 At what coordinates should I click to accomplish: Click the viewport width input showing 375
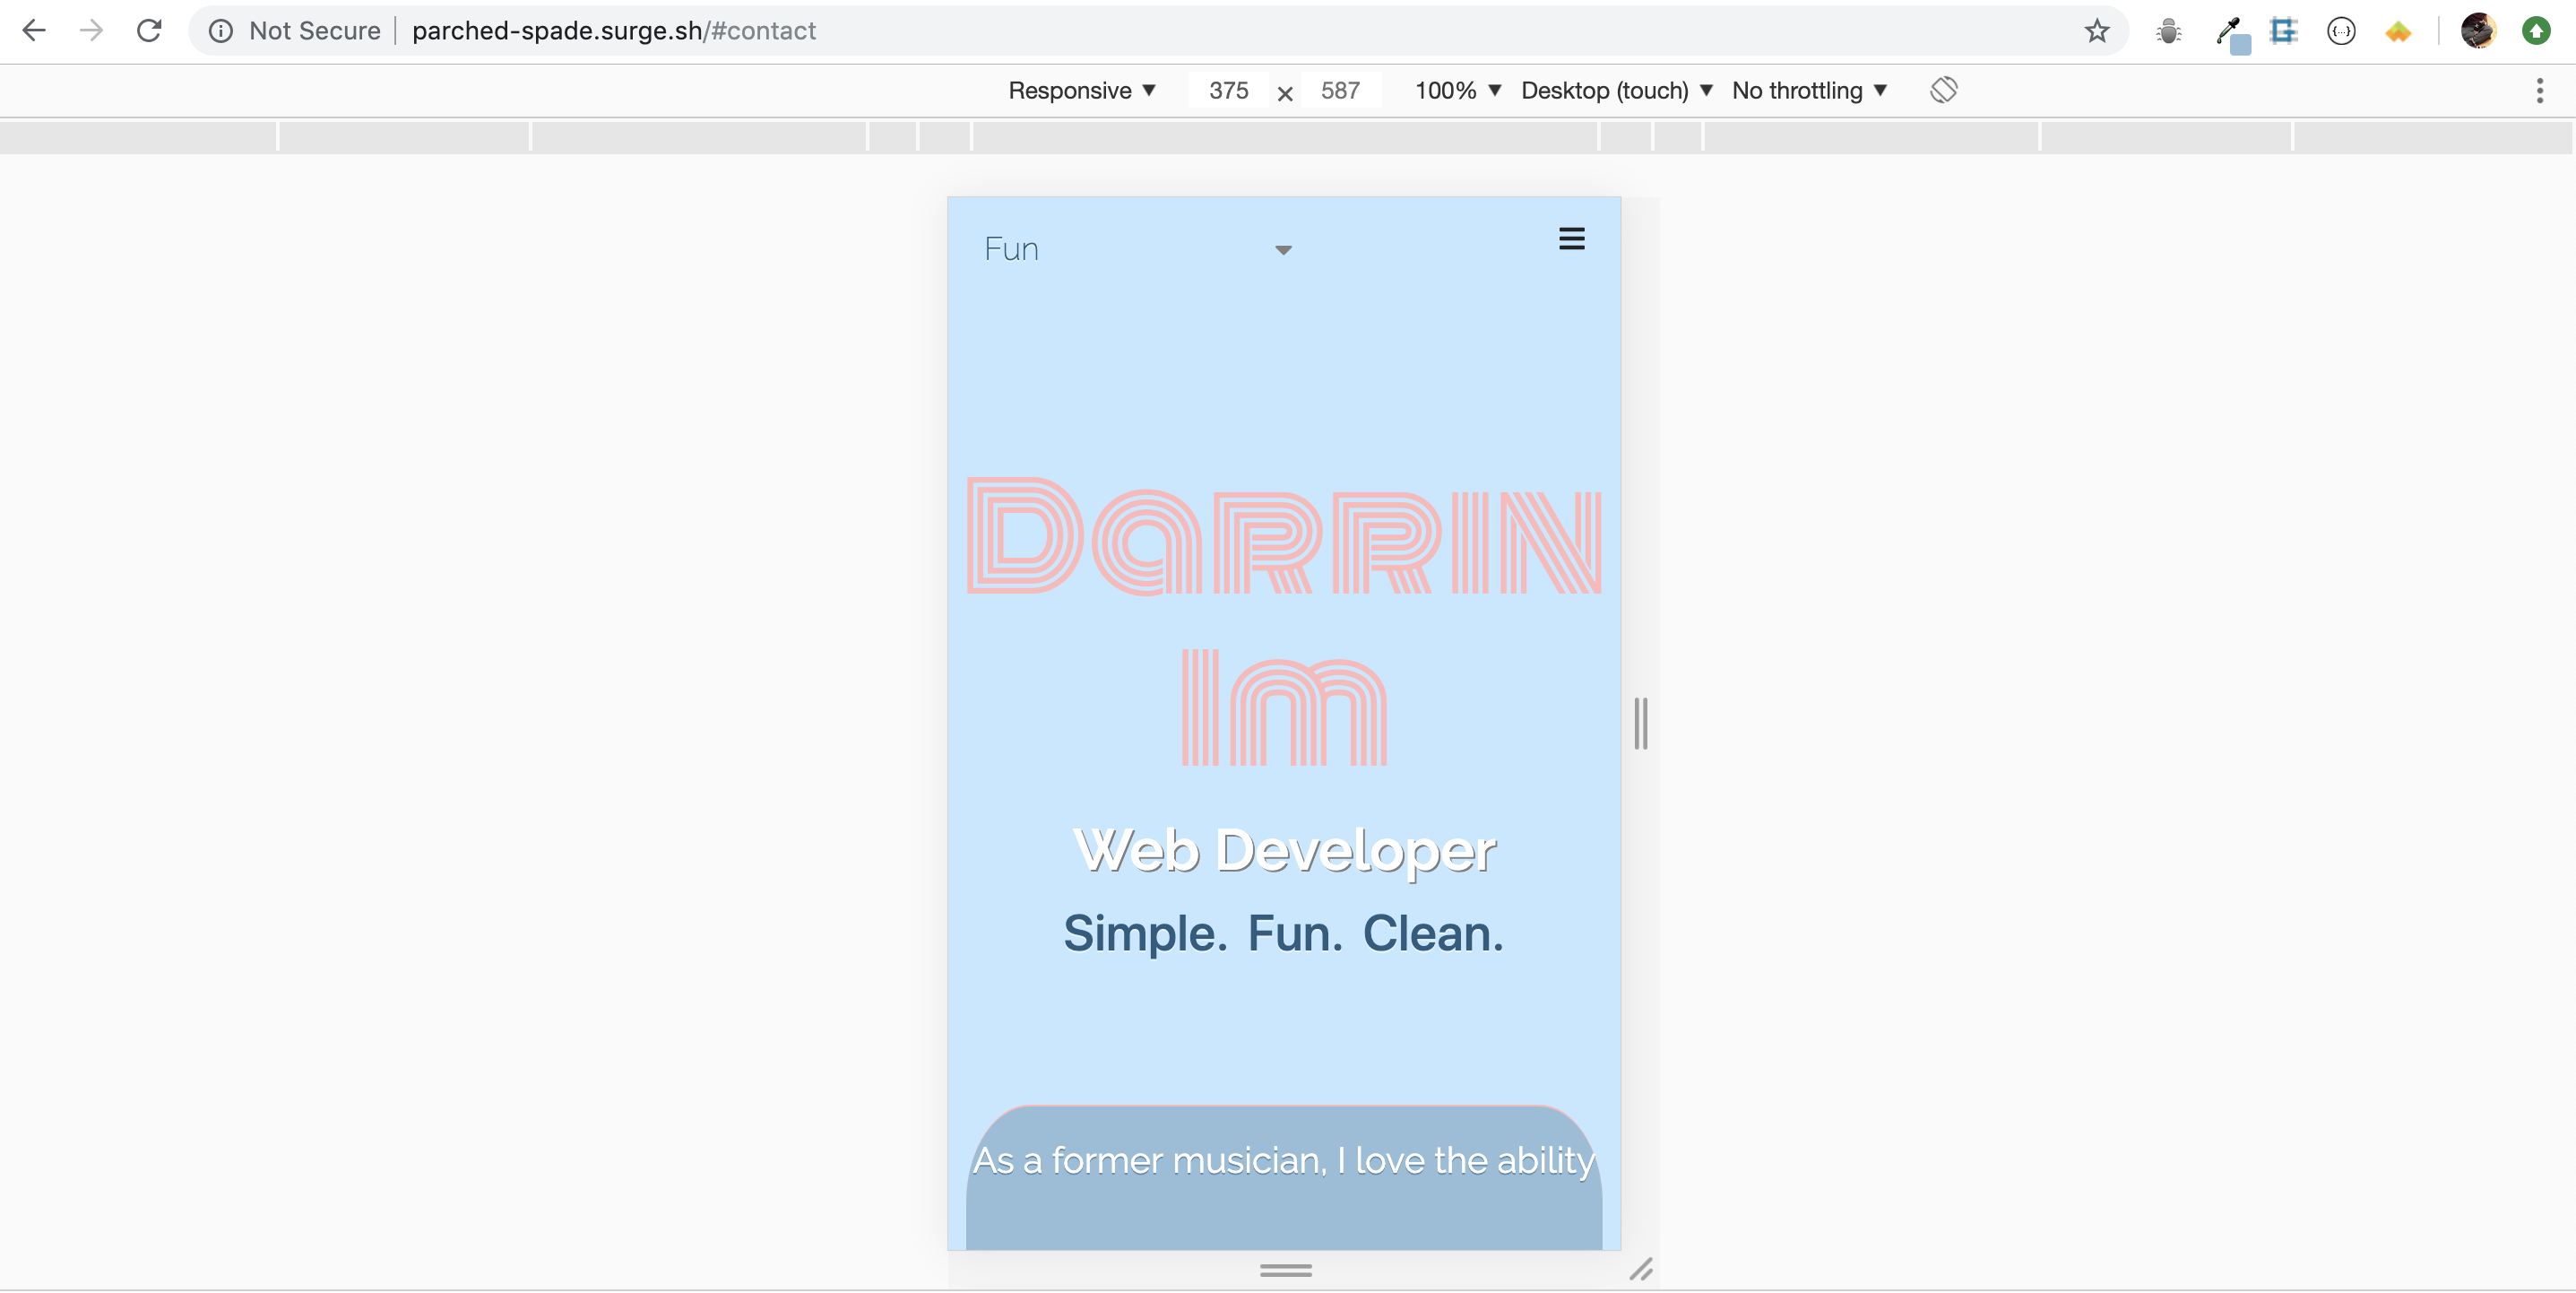1227,90
